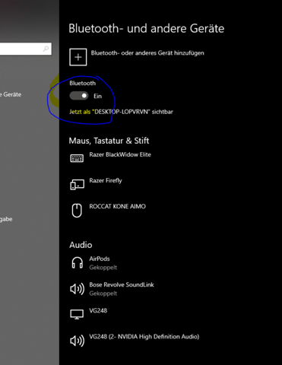The height and width of the screenshot is (365, 282).
Task: Click the plus icon to add device
Action: (x=78, y=57)
